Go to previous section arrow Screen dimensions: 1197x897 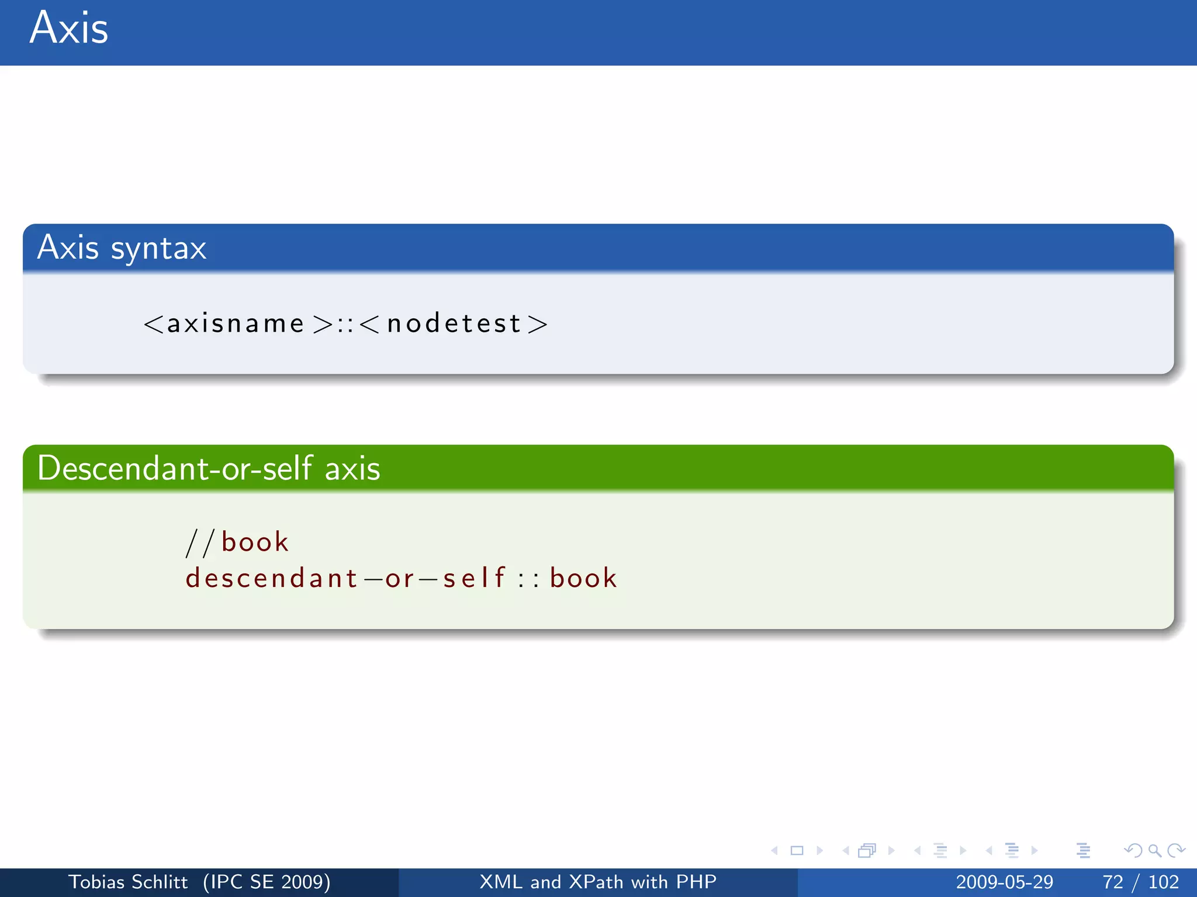989,851
